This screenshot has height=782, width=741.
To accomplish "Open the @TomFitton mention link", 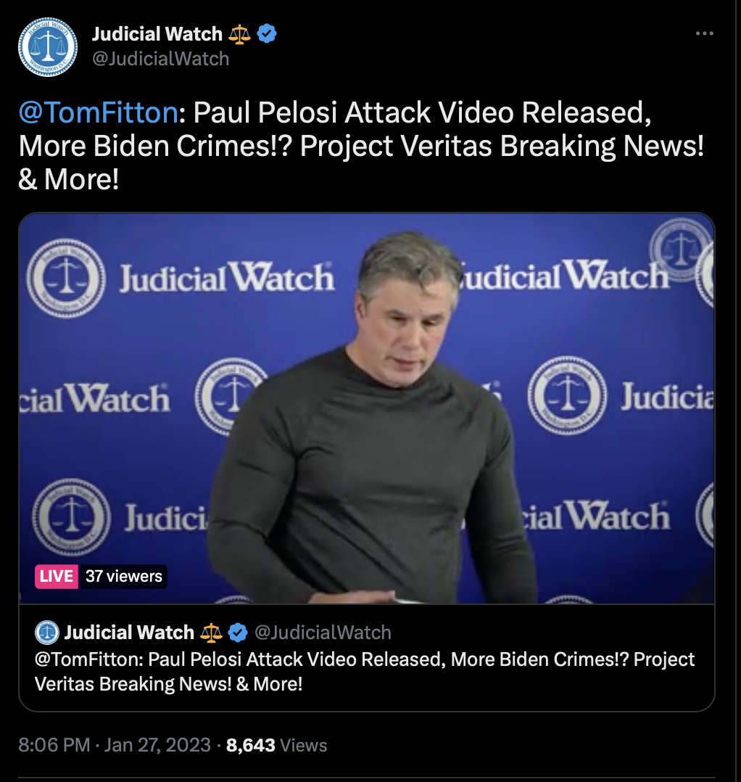I will (98, 112).
